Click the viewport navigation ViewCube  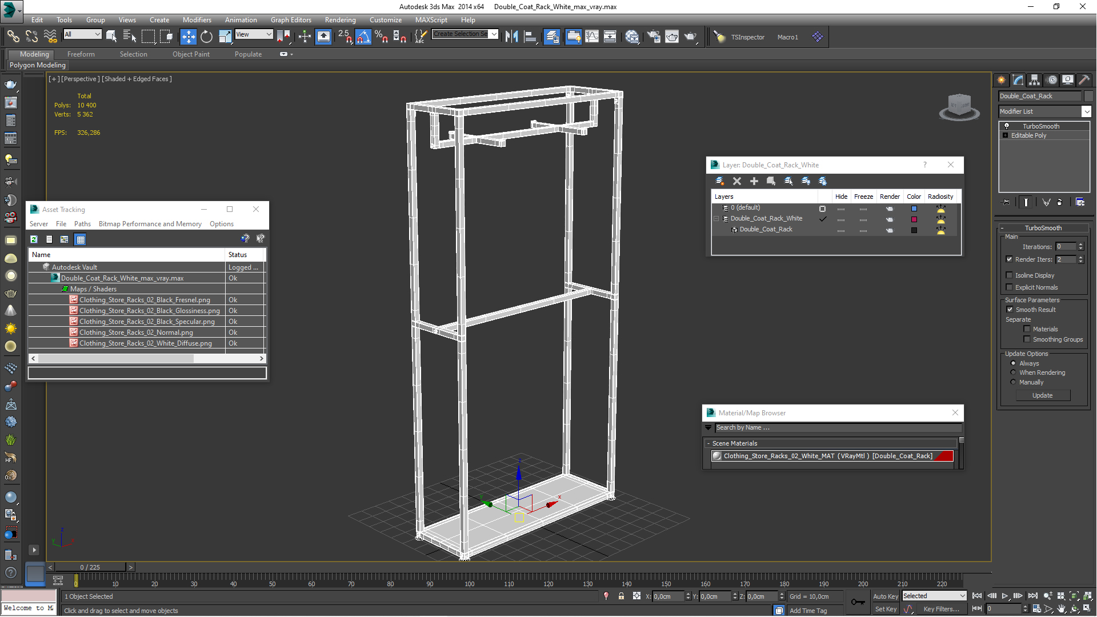pyautogui.click(x=959, y=107)
